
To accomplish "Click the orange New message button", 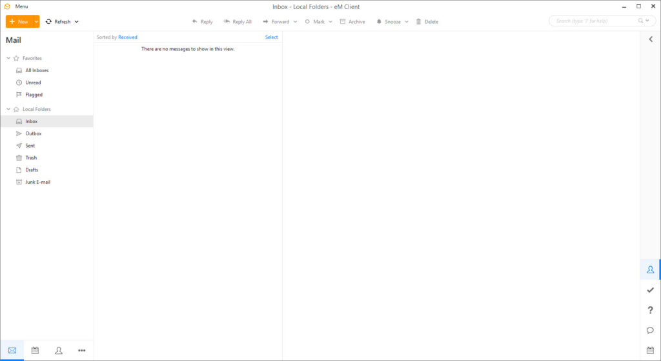I will 19,21.
